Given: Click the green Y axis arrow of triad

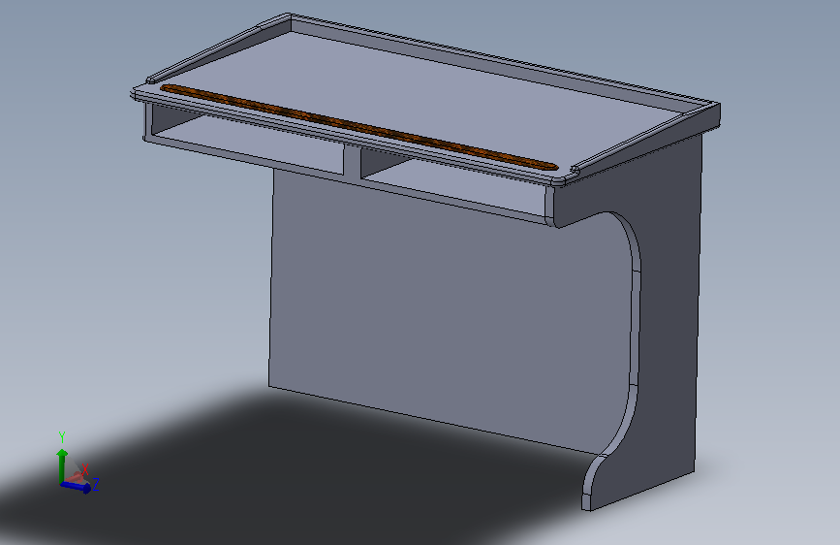Looking at the screenshot, I should [62, 465].
